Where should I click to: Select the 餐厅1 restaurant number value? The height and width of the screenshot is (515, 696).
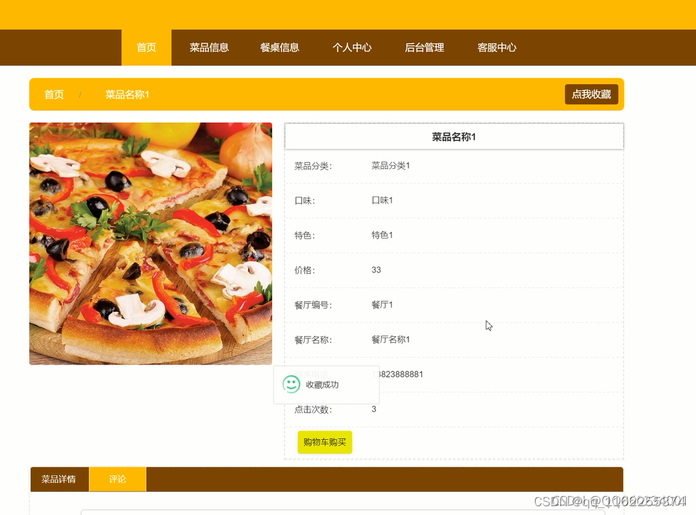point(382,305)
